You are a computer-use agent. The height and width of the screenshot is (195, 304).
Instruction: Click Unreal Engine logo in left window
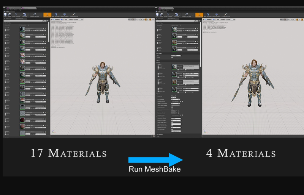coord(4,8)
